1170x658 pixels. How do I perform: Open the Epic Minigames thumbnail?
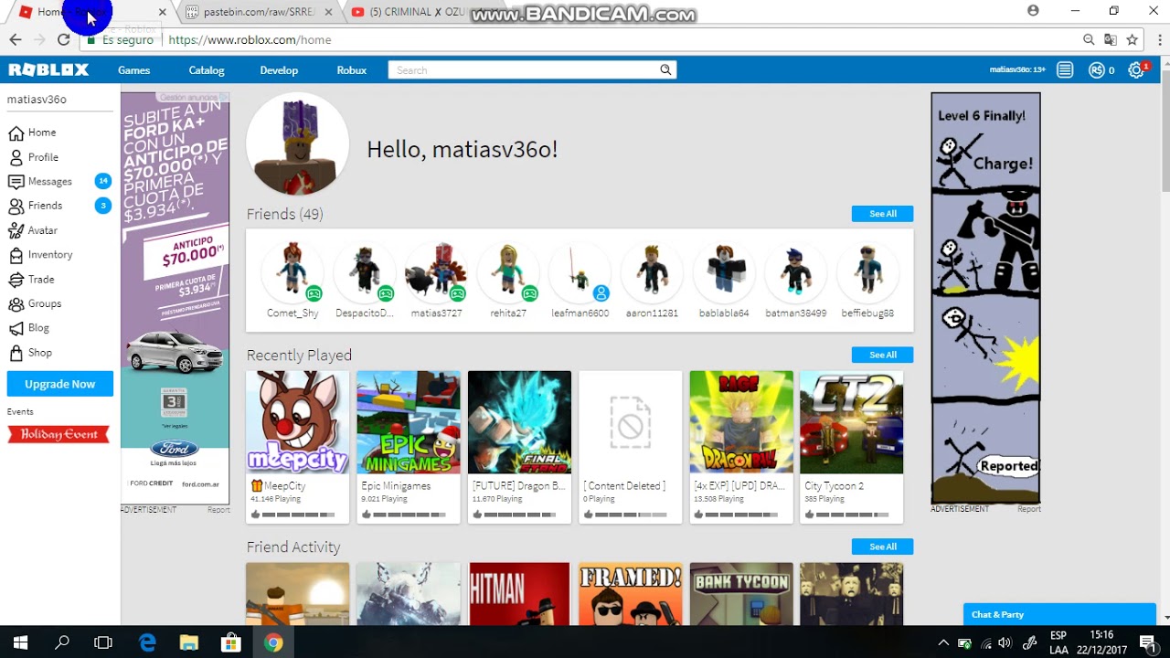(x=409, y=422)
